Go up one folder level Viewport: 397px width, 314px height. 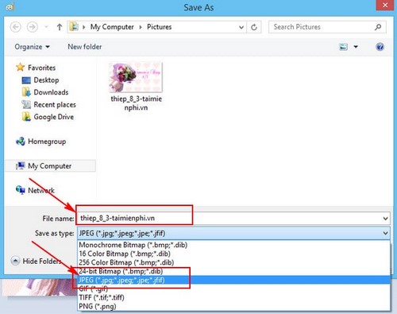click(60, 27)
